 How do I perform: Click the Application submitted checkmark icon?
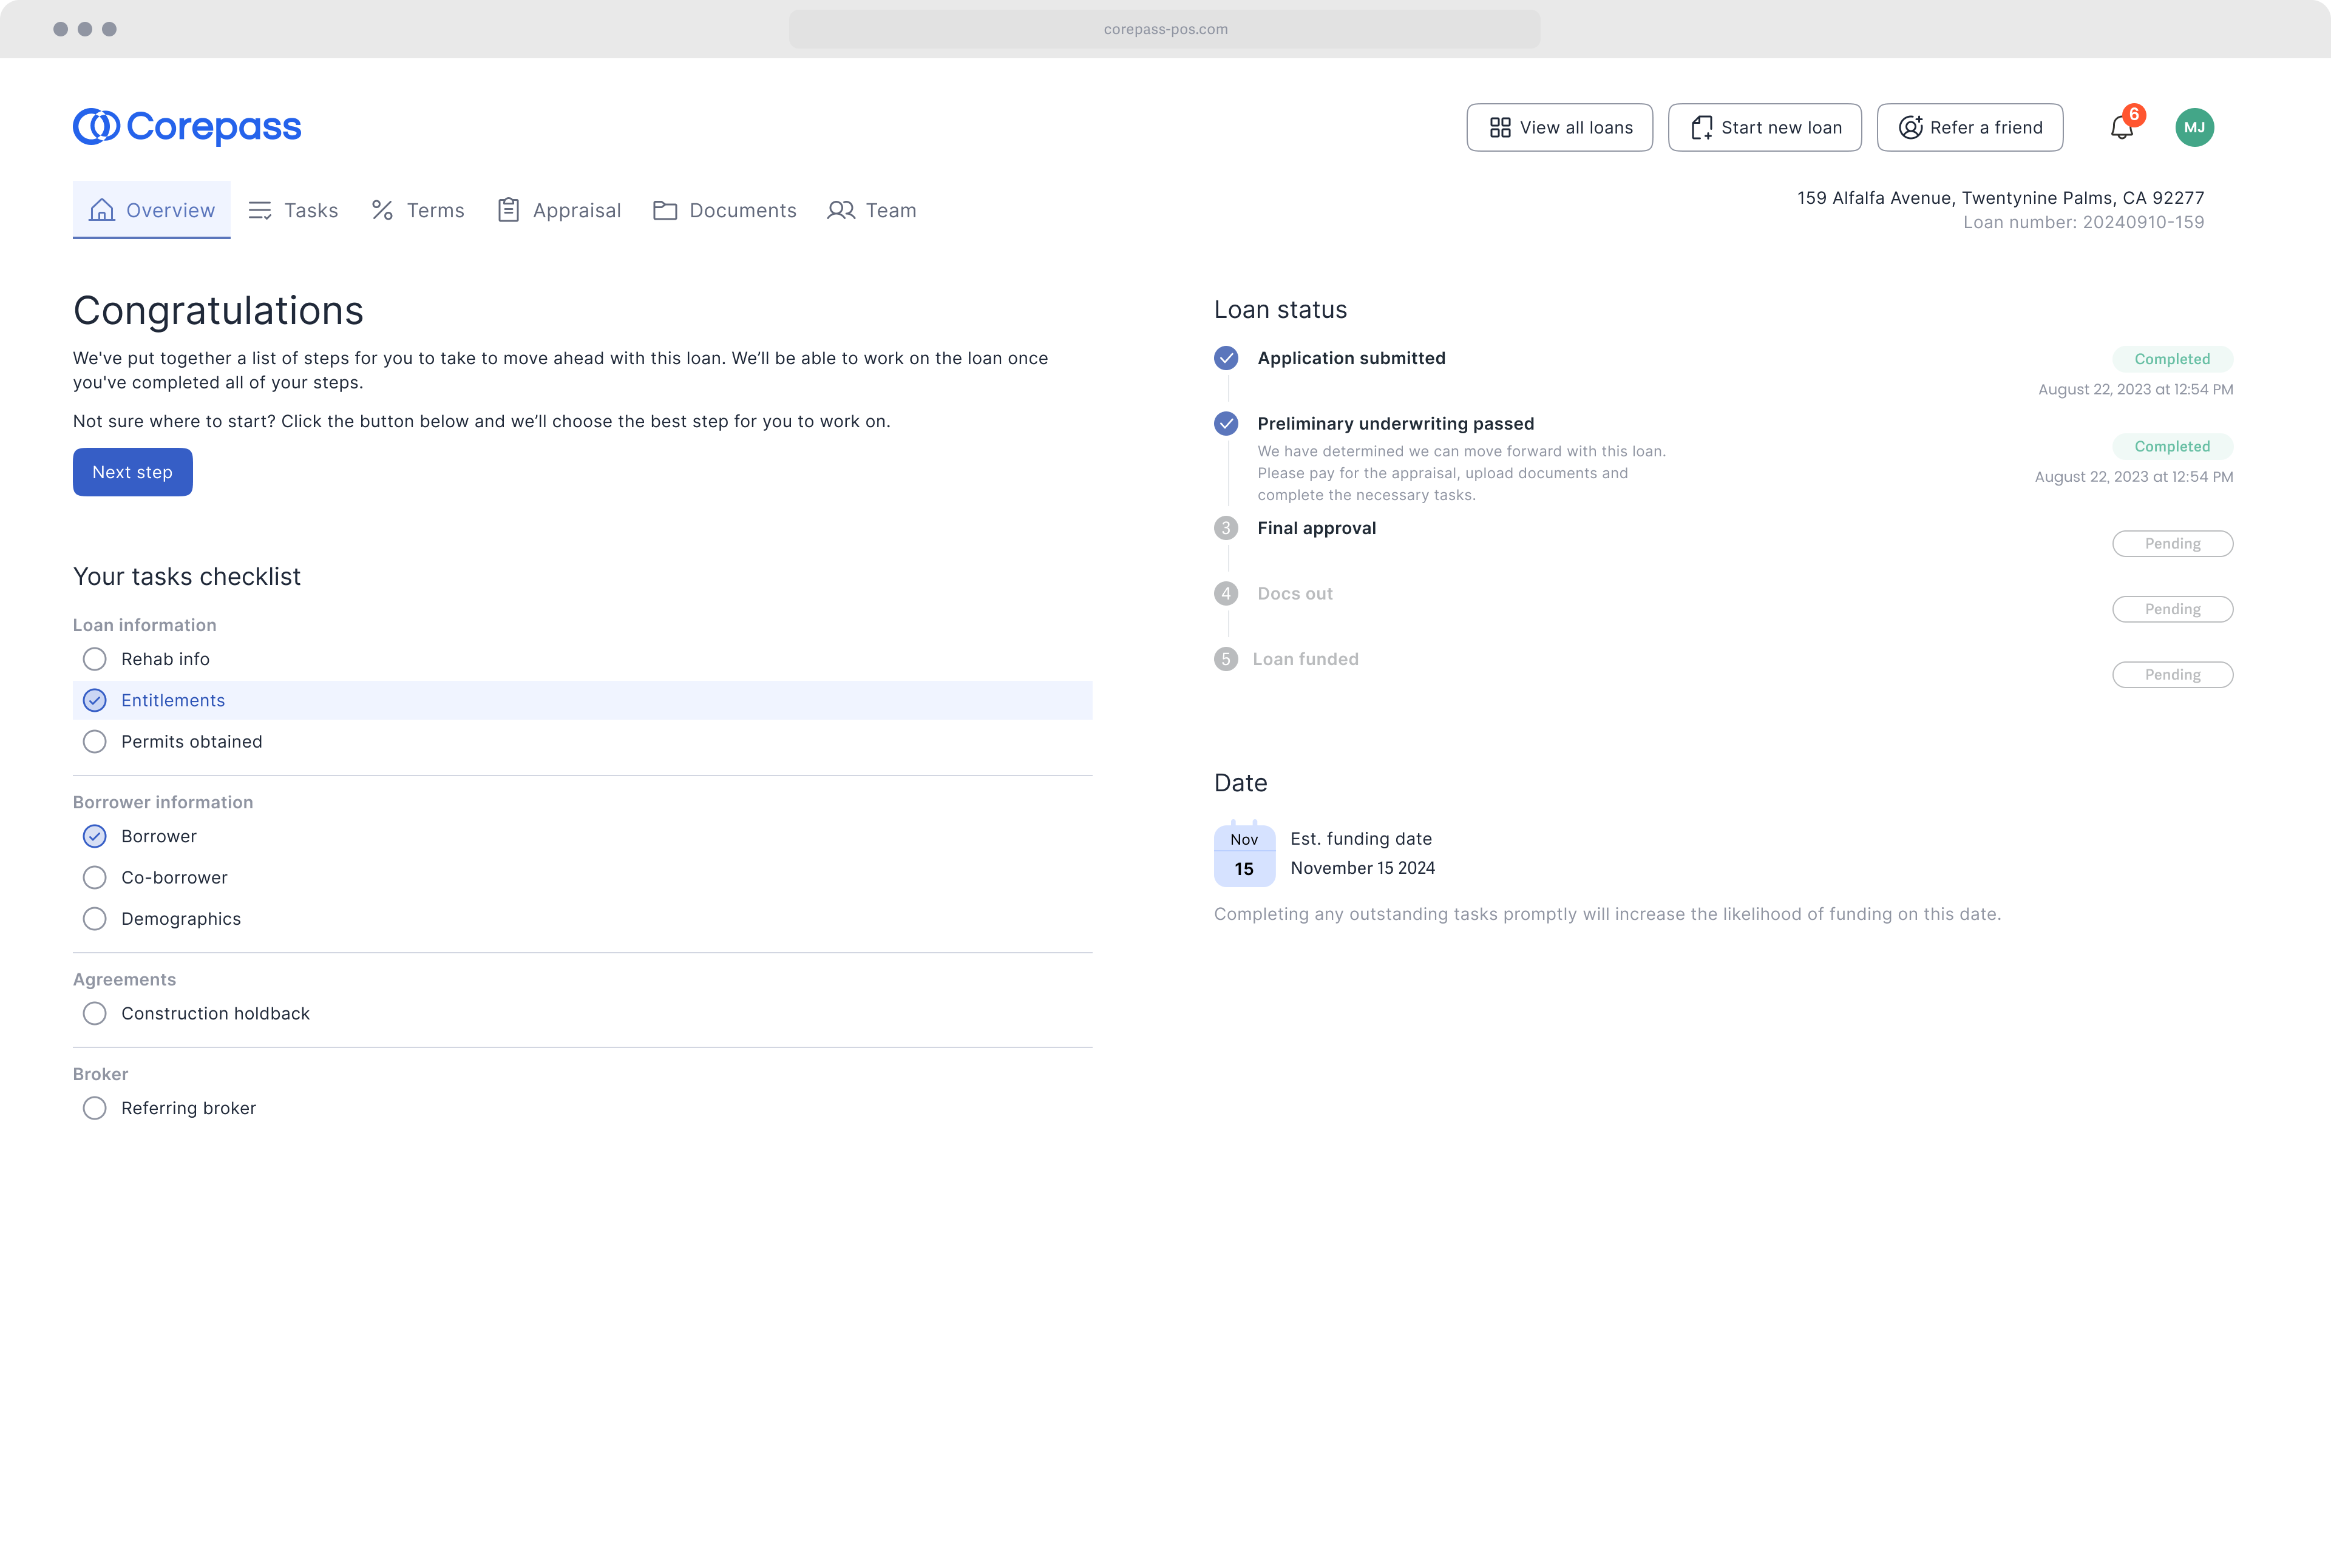pos(1227,358)
